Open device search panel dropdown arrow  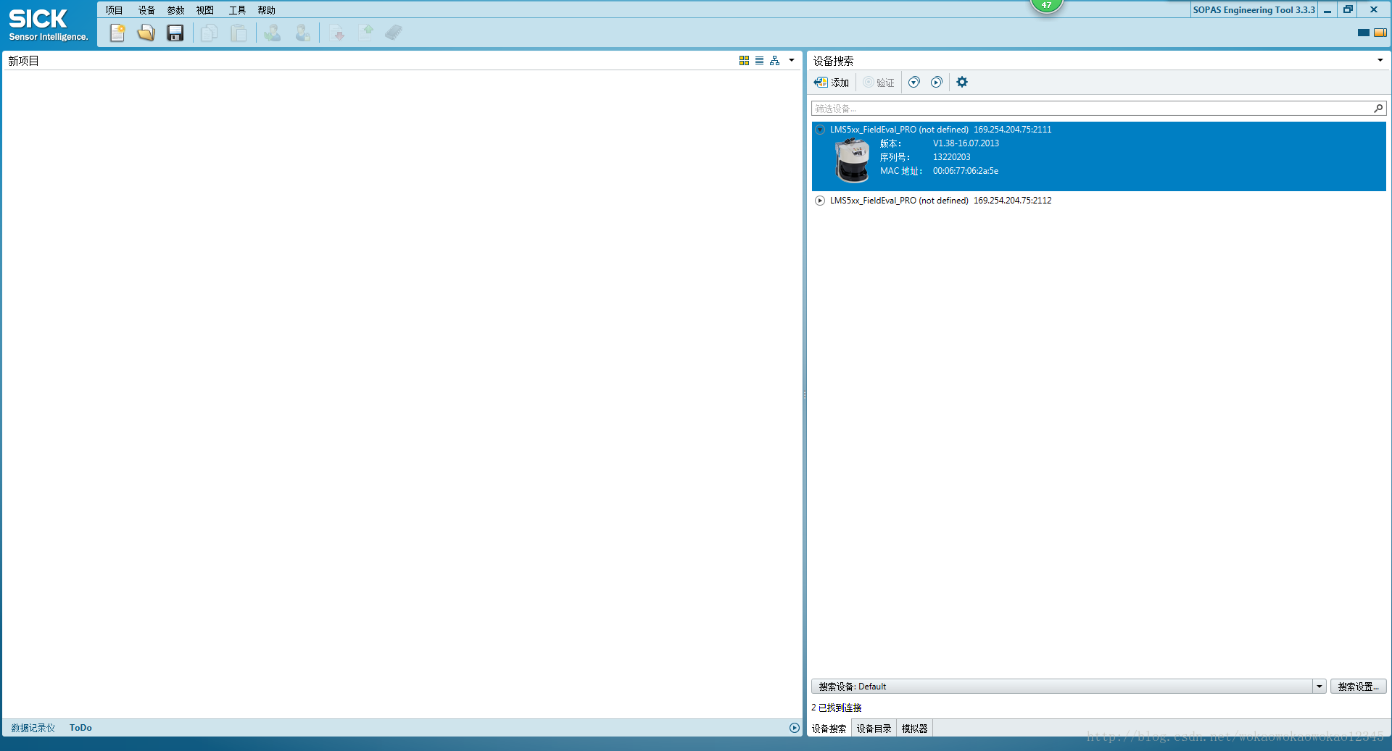[1380, 61]
